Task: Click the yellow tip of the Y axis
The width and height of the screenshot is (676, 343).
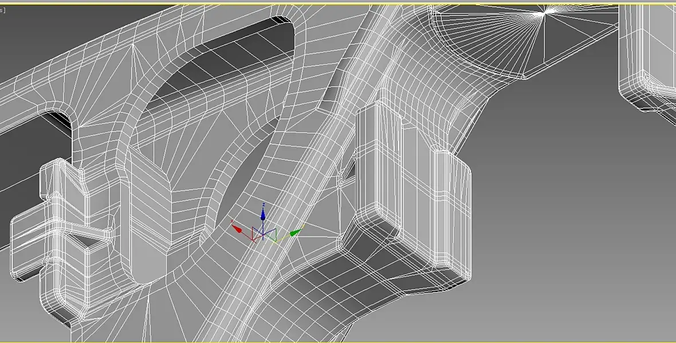Action: (x=303, y=226)
